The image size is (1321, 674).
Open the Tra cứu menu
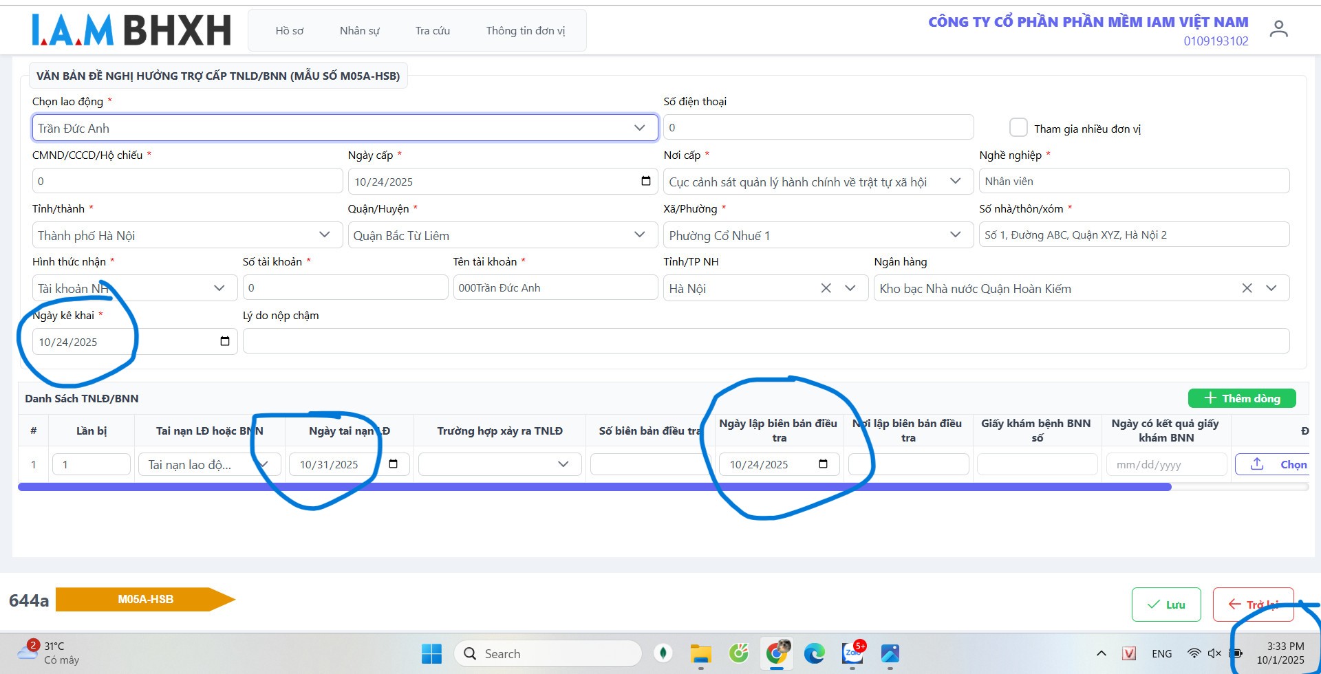pos(433,30)
